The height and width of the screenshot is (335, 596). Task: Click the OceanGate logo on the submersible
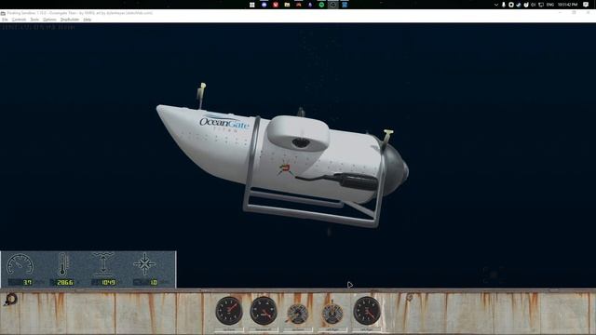(x=224, y=123)
